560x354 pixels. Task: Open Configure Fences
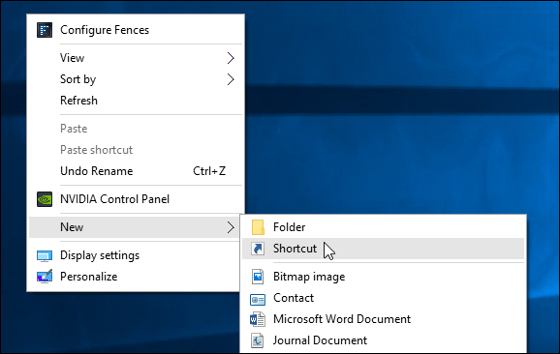136,30
